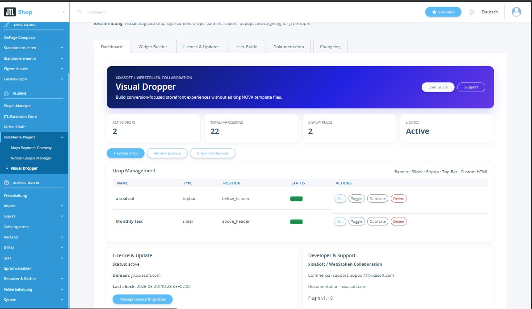The height and width of the screenshot is (309, 532).
Task: Edit the Monthly test drop
Action: pos(340,221)
